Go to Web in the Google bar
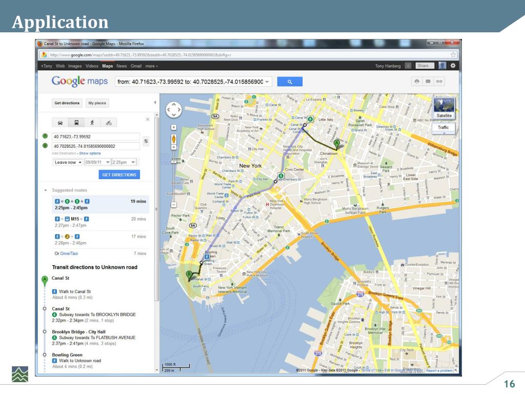This screenshot has width=525, height=394. point(60,66)
